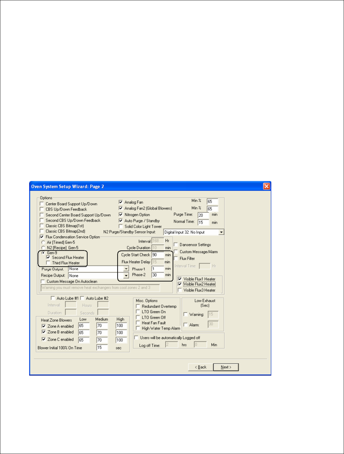Edit Zone A Medium blower value

[102, 326]
